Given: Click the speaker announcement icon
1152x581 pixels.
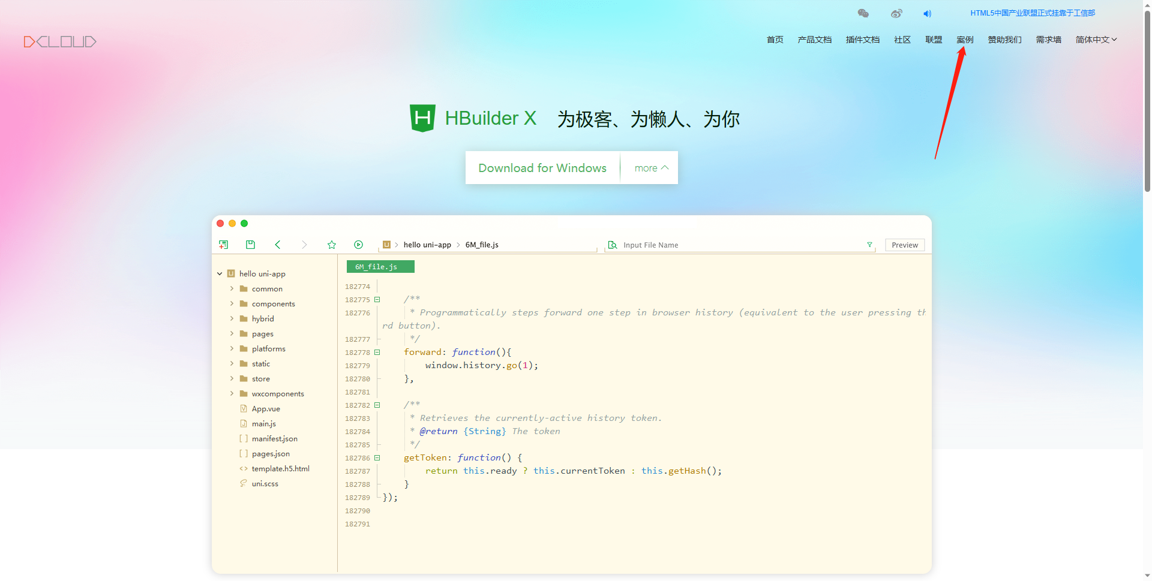Looking at the screenshot, I should tap(927, 13).
